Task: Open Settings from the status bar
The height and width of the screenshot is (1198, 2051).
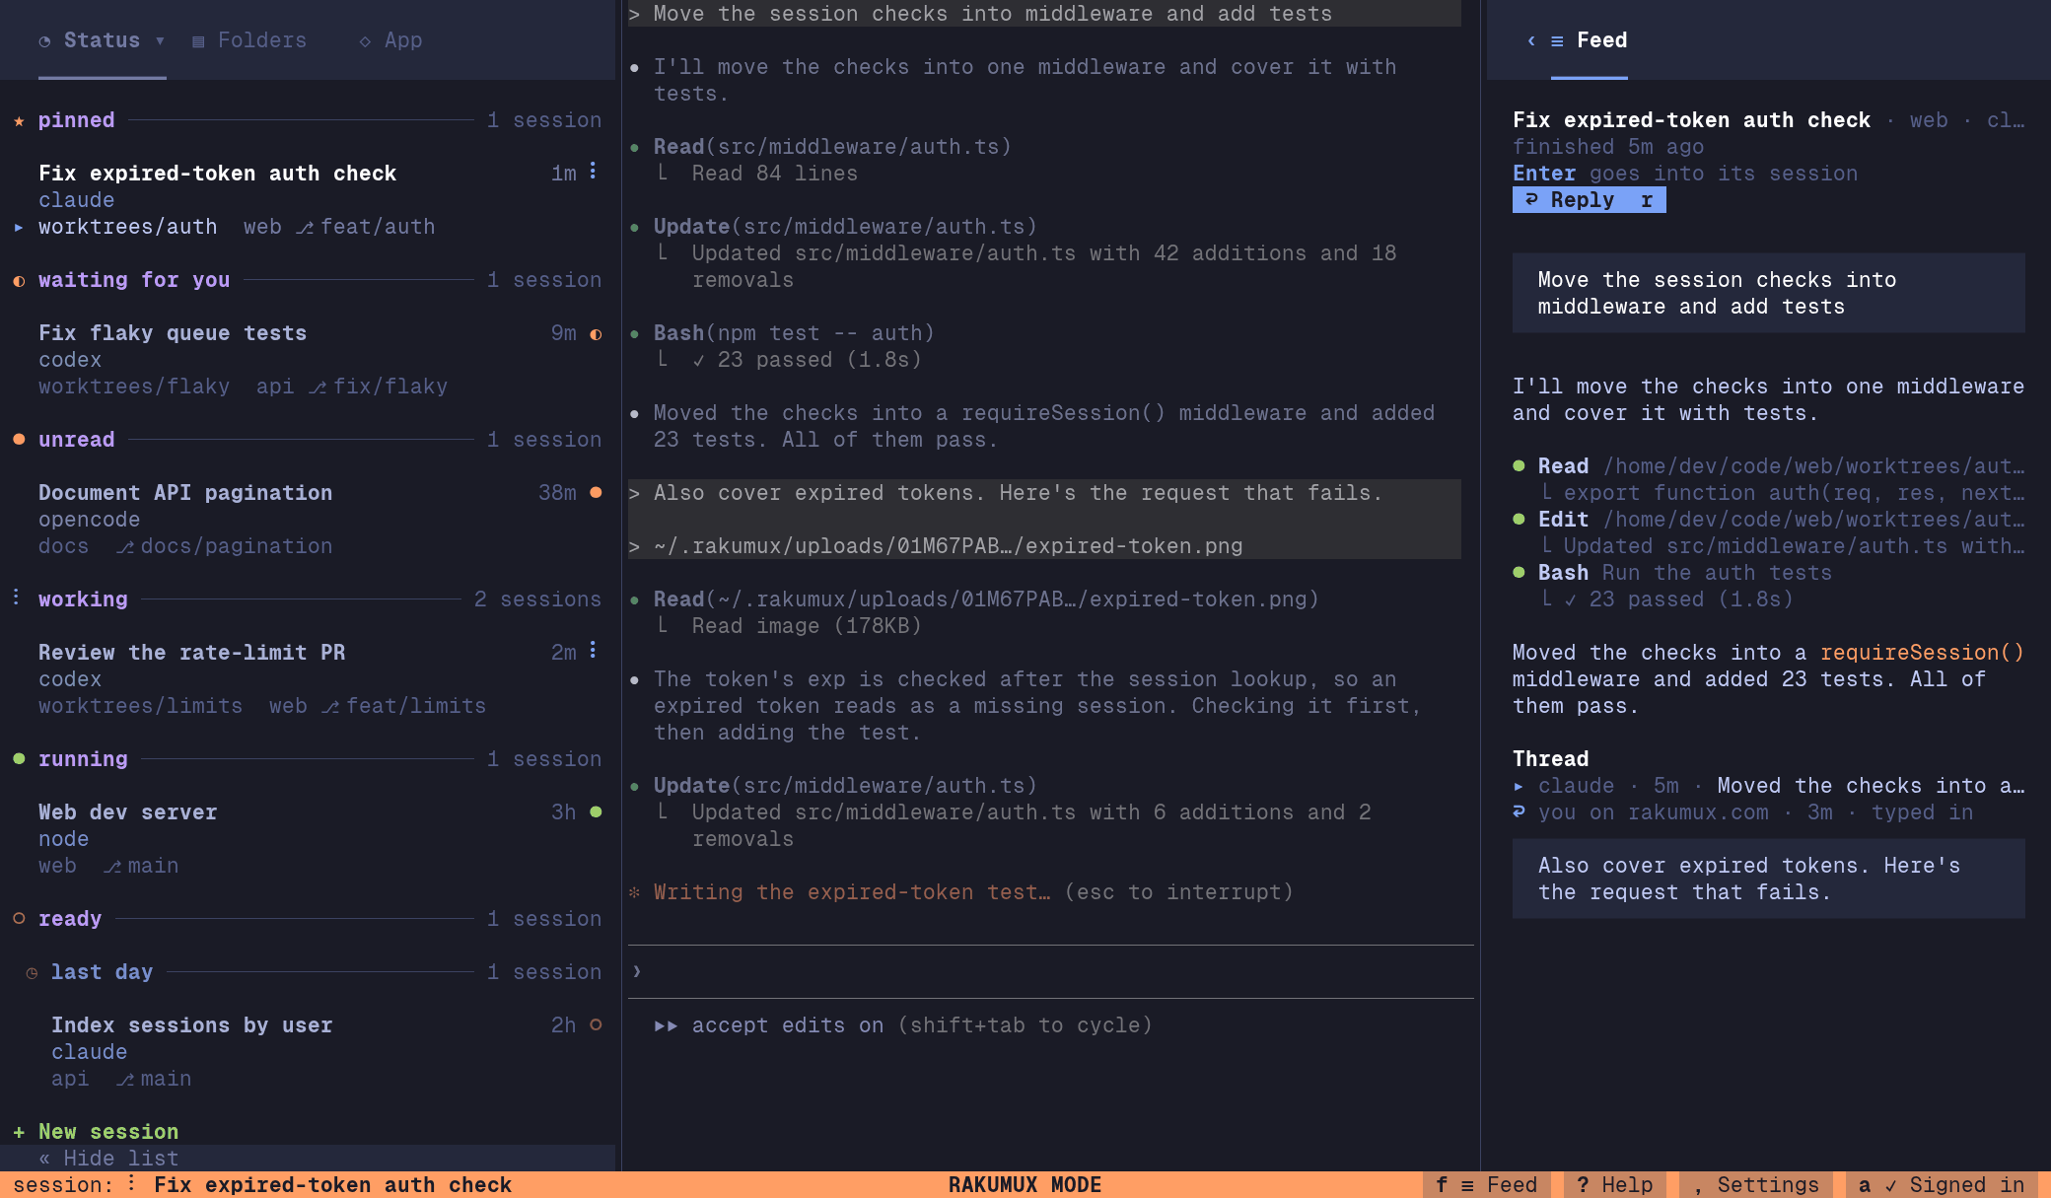Action: tap(1756, 1185)
